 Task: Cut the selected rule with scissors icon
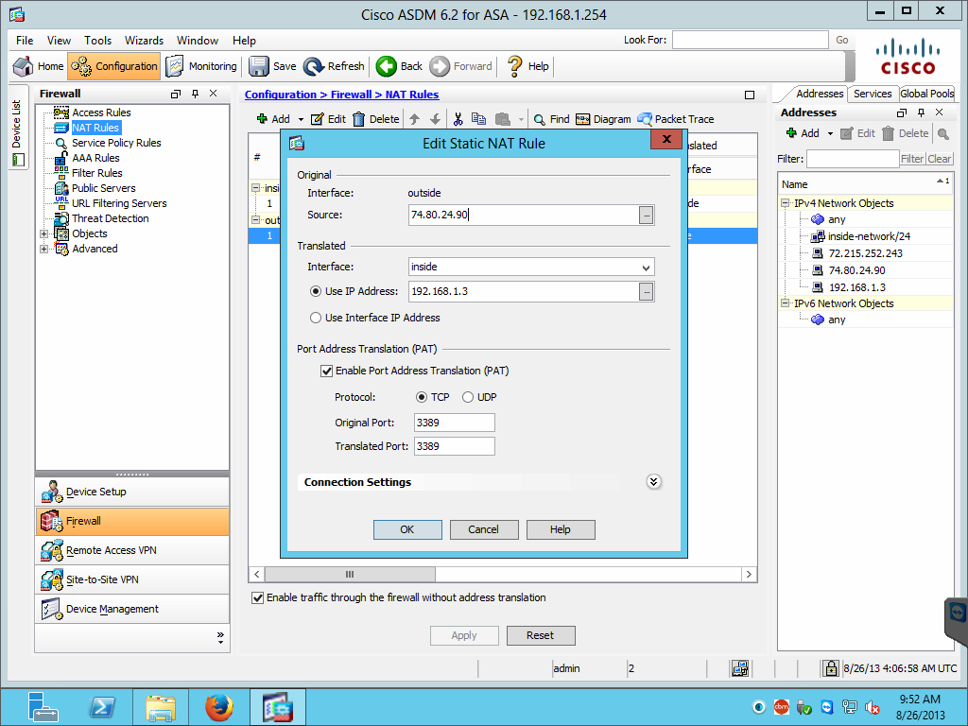point(458,118)
